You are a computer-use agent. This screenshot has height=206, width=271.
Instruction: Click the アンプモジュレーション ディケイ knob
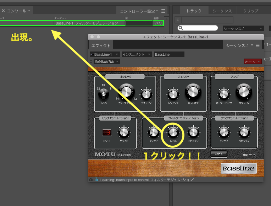click(224, 132)
